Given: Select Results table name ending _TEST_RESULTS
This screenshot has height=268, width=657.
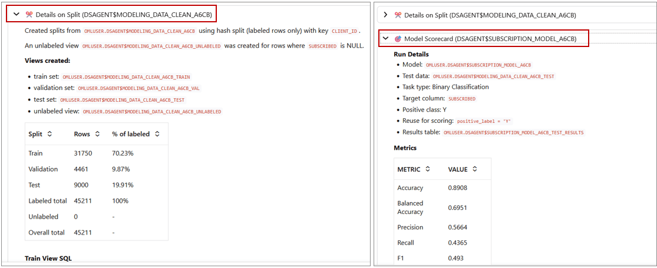Looking at the screenshot, I should 513,133.
